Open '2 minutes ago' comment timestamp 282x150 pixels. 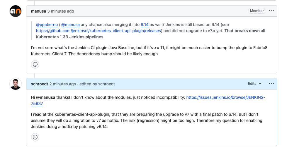pos(63,84)
